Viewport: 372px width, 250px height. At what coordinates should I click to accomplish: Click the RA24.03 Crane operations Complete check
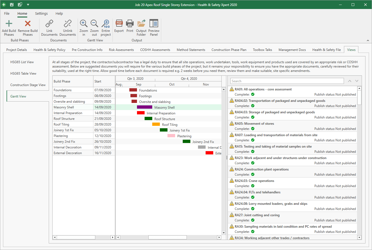[253, 186]
